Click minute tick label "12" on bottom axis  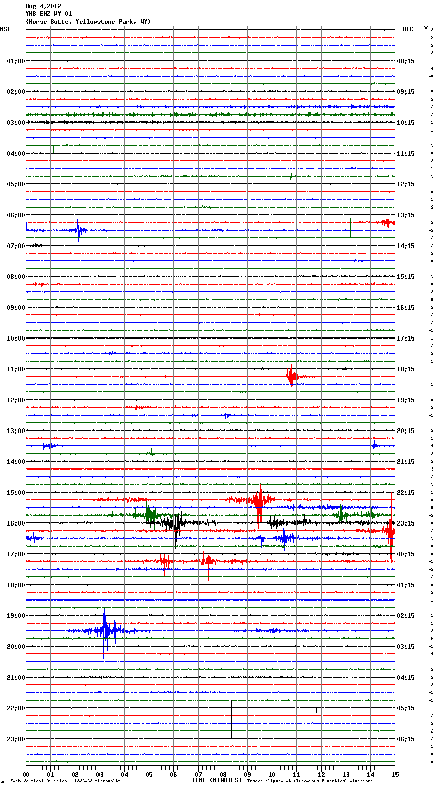(x=321, y=774)
